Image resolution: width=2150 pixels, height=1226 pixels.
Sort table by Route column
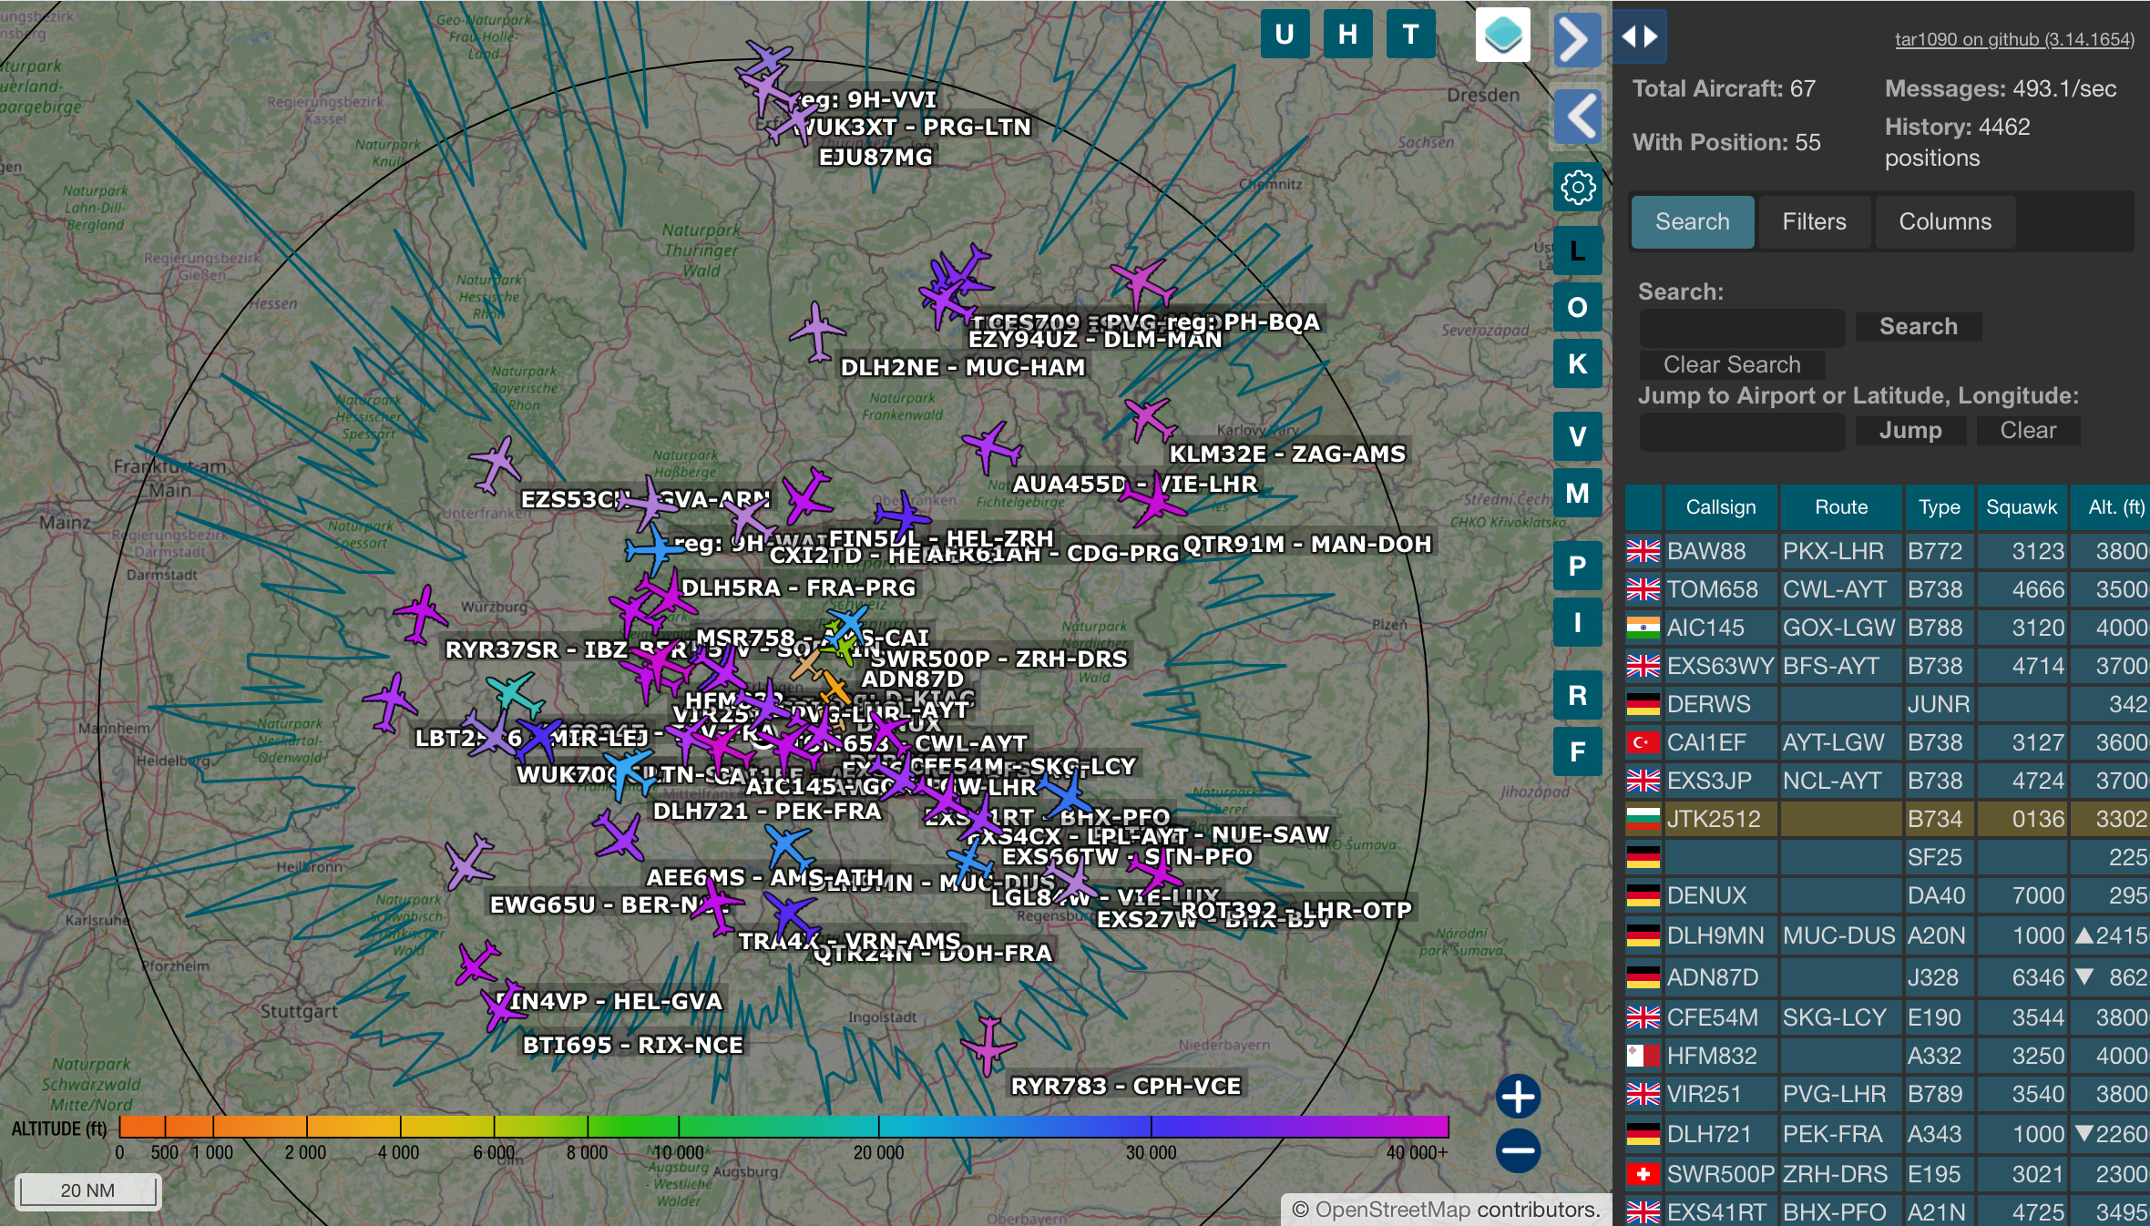[x=1841, y=507]
